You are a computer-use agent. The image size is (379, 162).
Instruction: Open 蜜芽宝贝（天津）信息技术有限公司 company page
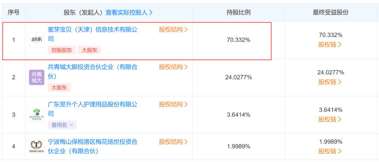[x=93, y=34]
